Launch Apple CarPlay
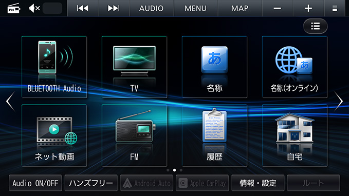 click(x=203, y=183)
